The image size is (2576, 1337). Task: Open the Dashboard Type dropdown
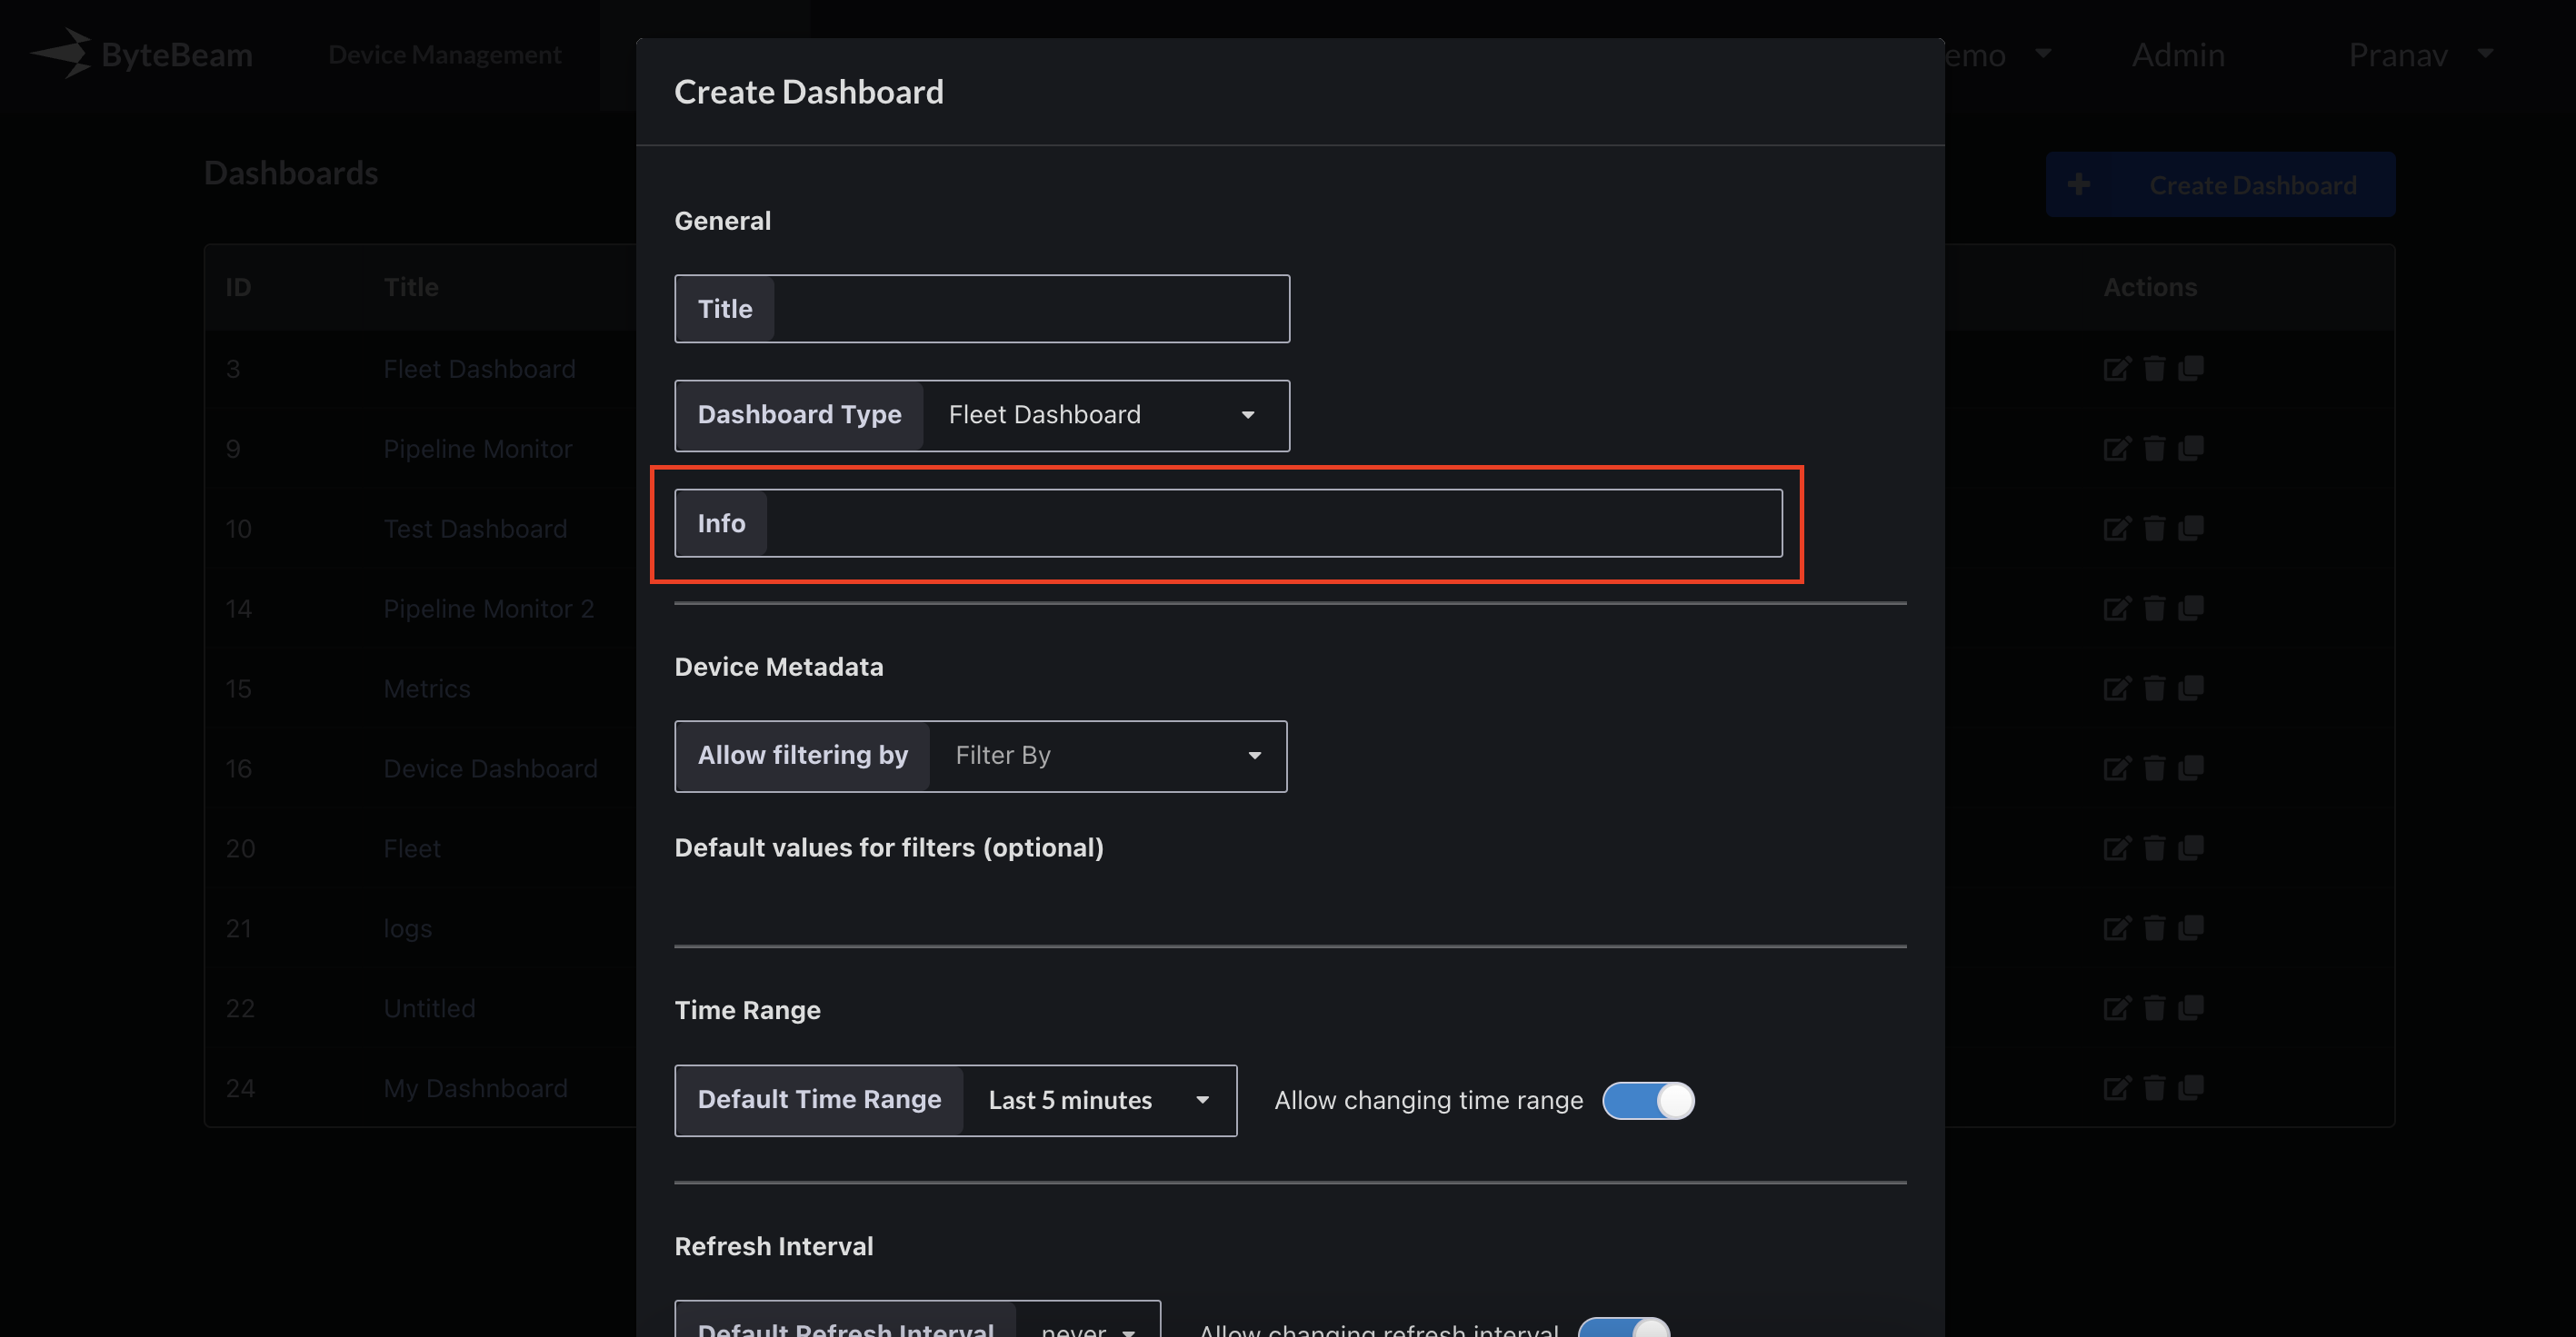(1104, 415)
